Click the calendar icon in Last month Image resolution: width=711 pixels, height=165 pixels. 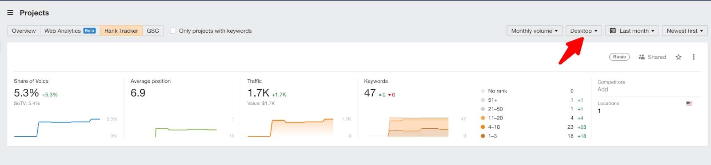613,31
